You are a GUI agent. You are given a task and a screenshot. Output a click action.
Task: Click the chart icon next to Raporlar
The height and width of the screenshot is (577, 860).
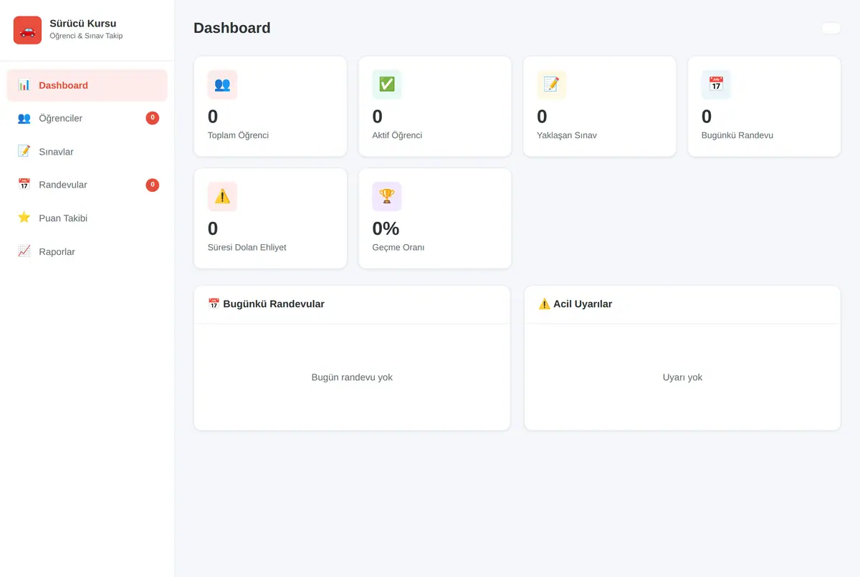point(24,251)
